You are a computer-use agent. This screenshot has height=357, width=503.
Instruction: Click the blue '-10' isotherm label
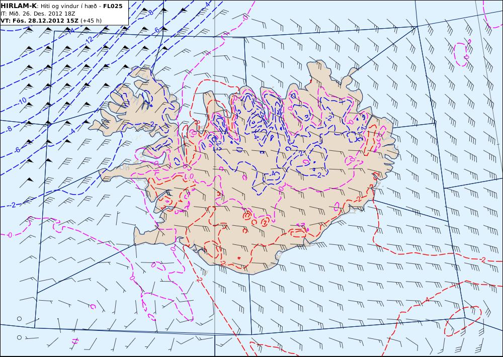[x=22, y=102]
